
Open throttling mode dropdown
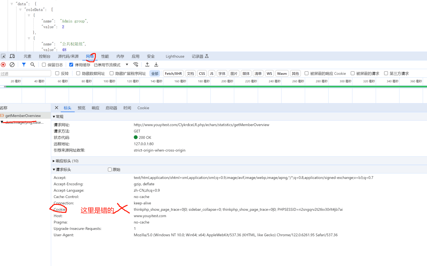[x=111, y=65]
